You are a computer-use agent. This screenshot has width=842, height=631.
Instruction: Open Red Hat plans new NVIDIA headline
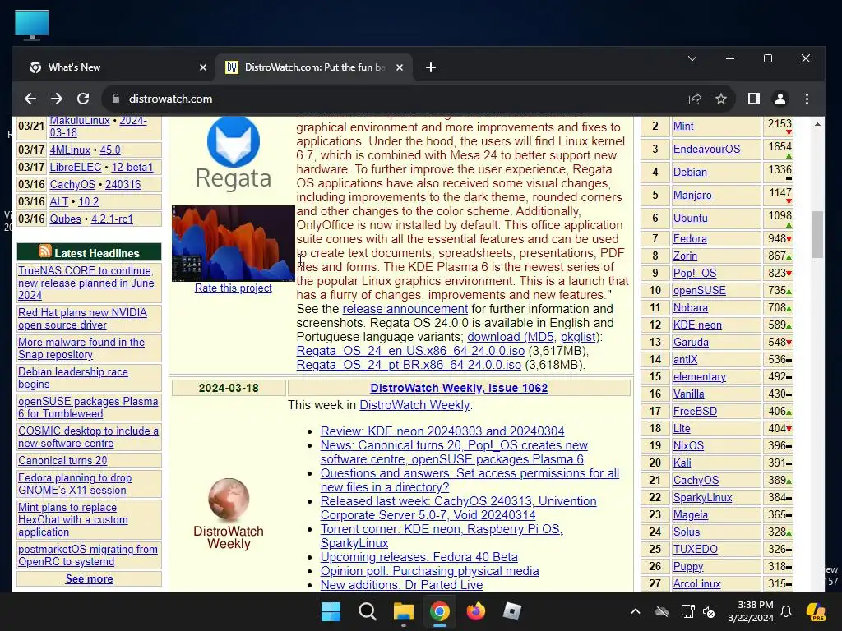[82, 319]
